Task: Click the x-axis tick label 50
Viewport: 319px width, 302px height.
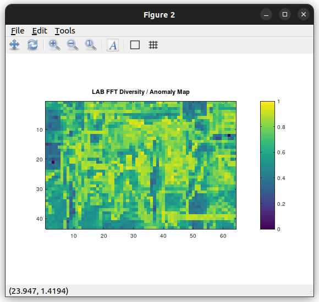Action: (193, 236)
